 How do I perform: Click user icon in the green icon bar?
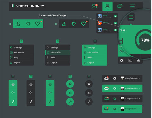tap(18, 24)
